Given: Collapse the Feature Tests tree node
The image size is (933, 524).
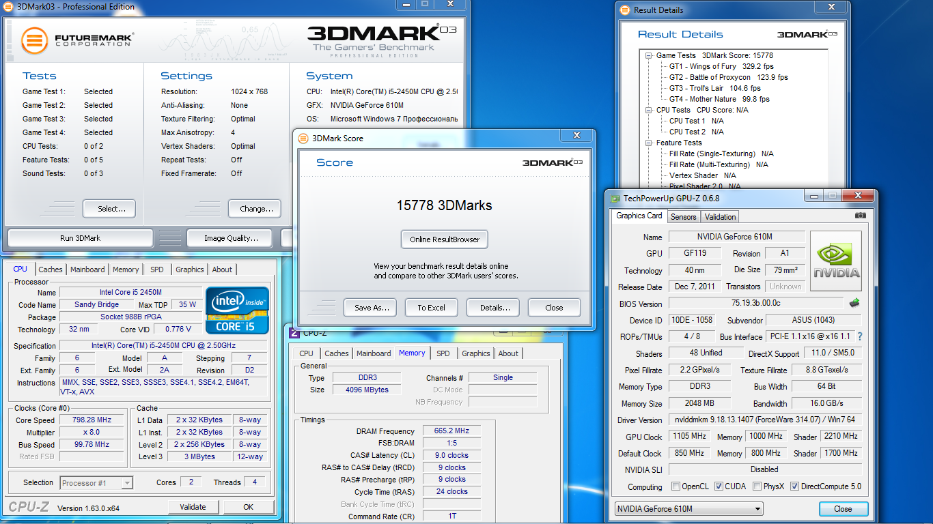Looking at the screenshot, I should [648, 143].
